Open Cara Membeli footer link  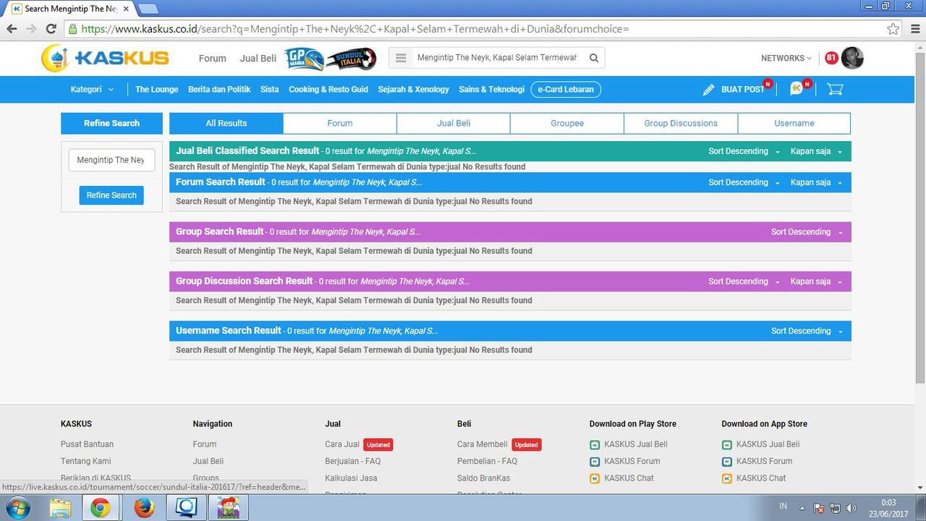483,444
